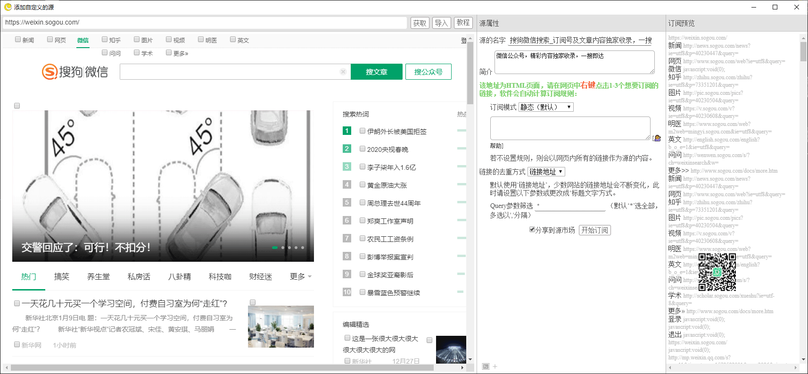
Task: Open the 订阅模式 dropdown
Action: coord(546,107)
